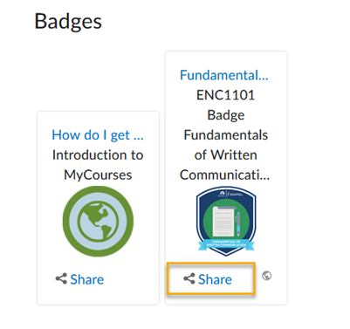
Task: Click the highlighted Share text for ENC1101 badge
Action: tap(215, 279)
